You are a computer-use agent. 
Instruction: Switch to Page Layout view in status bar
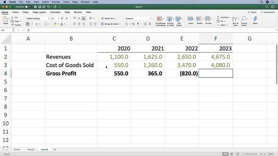coord(232,154)
